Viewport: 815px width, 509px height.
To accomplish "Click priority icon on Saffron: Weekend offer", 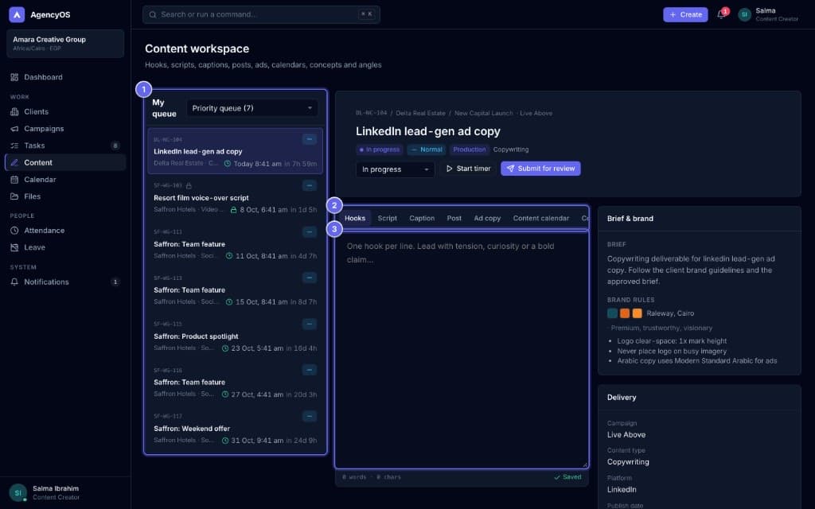I will [310, 416].
